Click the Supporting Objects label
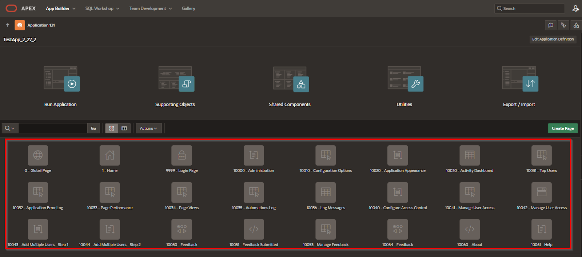Viewport: 582px width, 257px height. pos(175,104)
